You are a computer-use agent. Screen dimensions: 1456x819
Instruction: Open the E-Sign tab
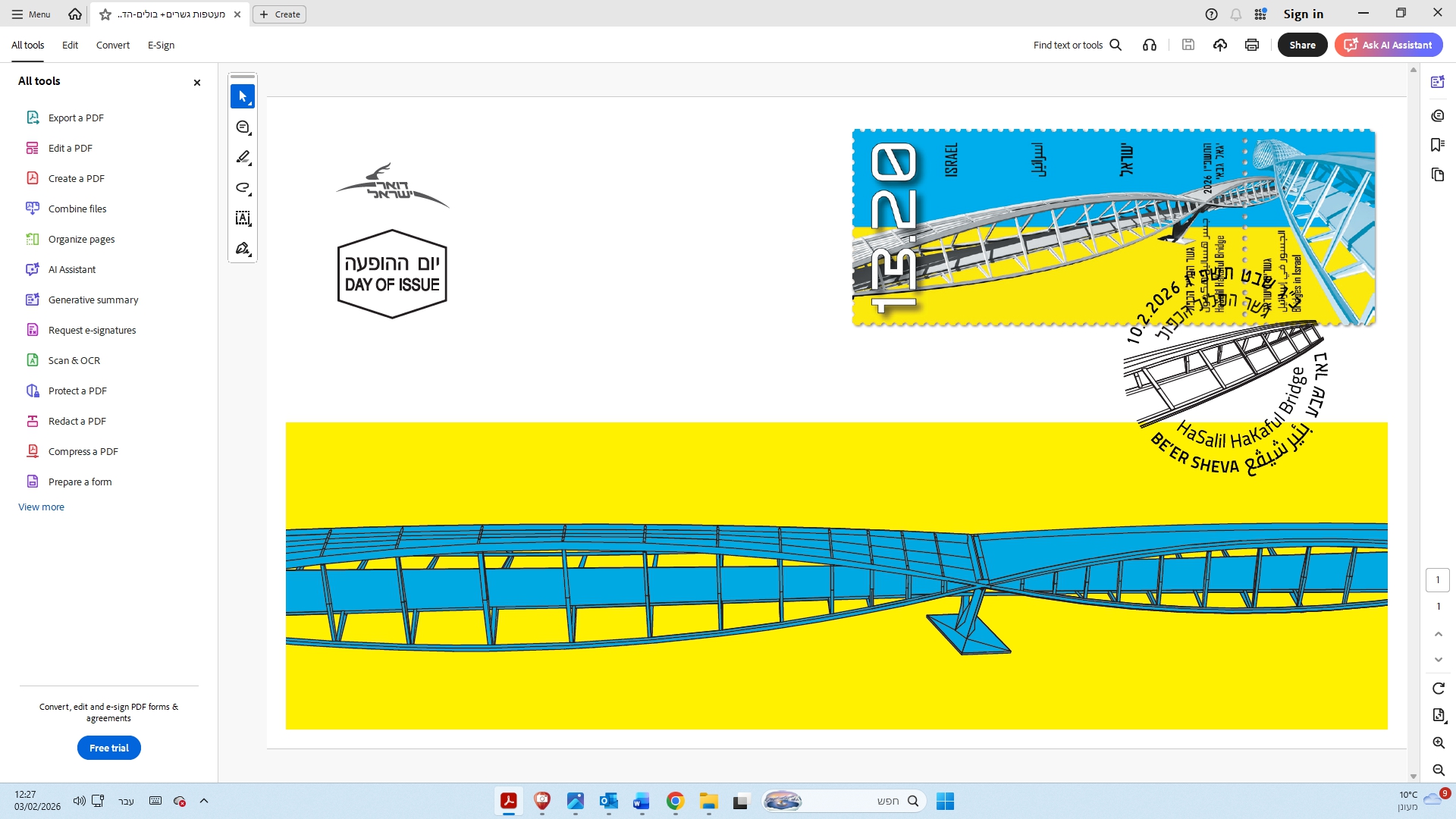point(161,45)
